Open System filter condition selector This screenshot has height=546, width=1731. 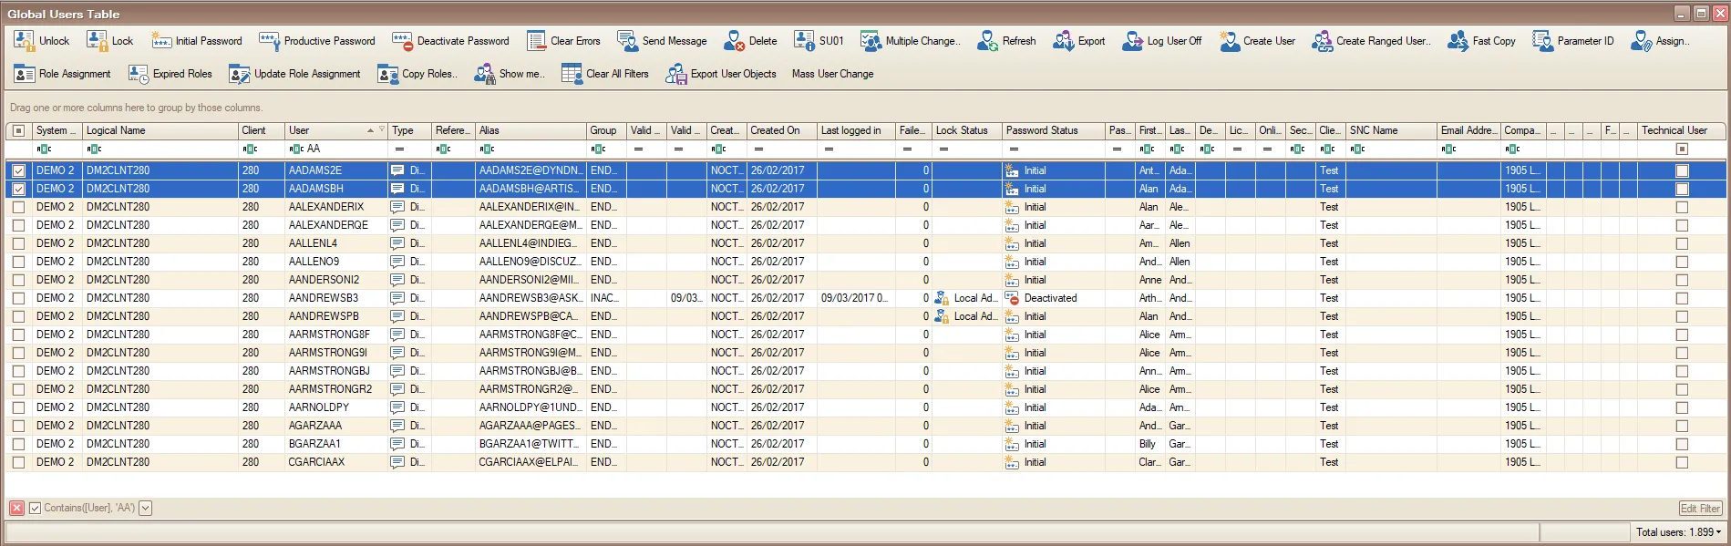44,149
